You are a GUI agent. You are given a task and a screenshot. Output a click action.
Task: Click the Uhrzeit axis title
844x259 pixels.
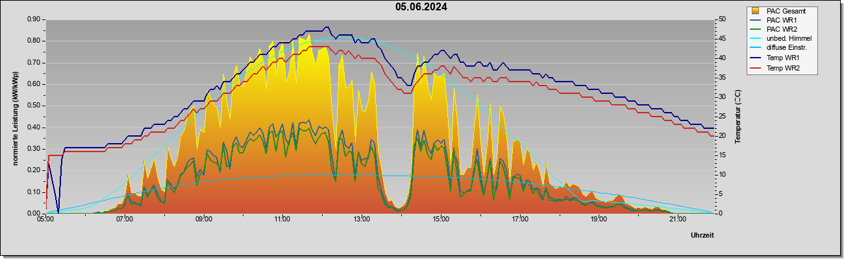pos(702,236)
